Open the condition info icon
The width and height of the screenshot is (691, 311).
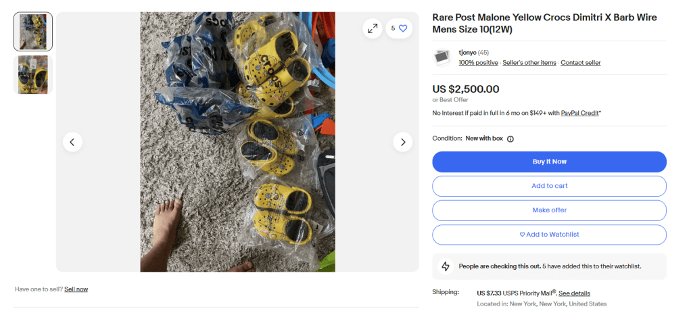(x=510, y=139)
